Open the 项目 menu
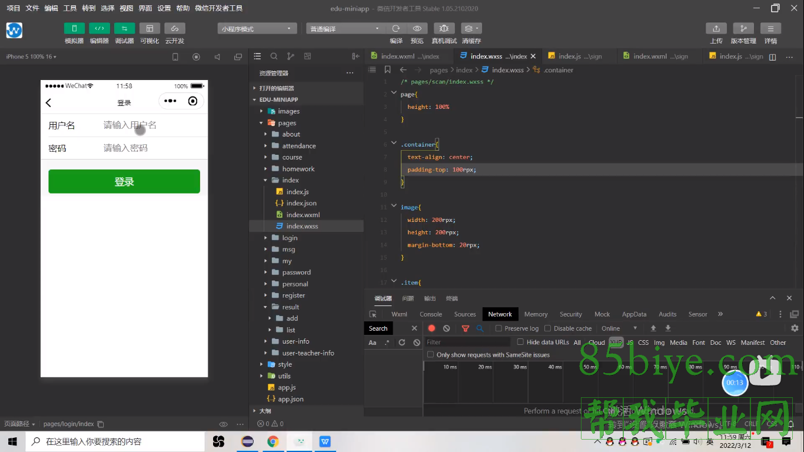Screen dimensions: 804x452 [x=13, y=8]
